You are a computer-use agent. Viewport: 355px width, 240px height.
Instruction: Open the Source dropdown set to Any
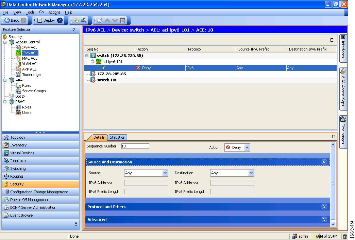[146, 173]
